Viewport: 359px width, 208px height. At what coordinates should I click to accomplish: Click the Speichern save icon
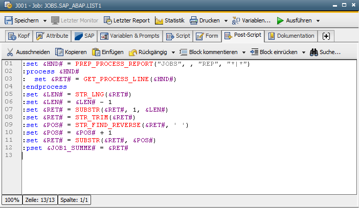click(9, 20)
